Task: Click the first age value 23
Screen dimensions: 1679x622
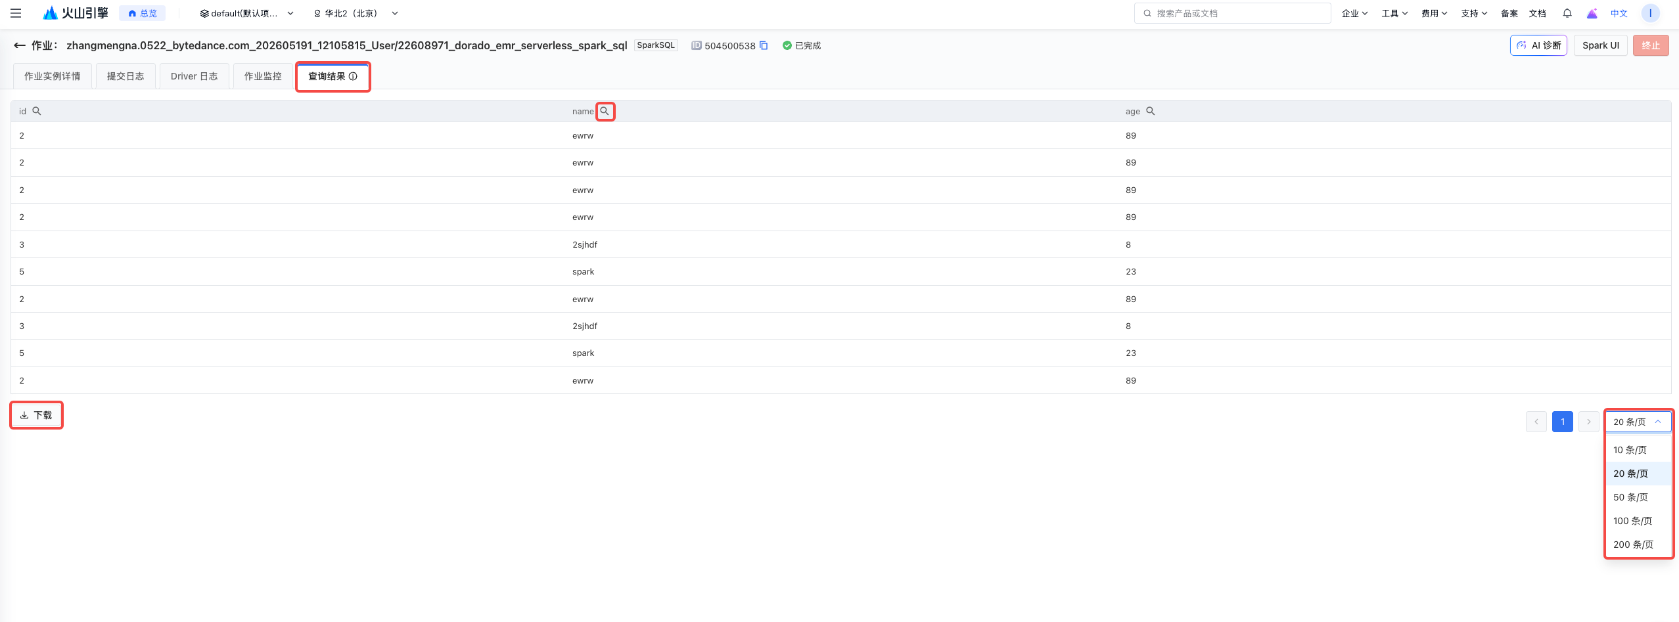Action: (x=1131, y=271)
